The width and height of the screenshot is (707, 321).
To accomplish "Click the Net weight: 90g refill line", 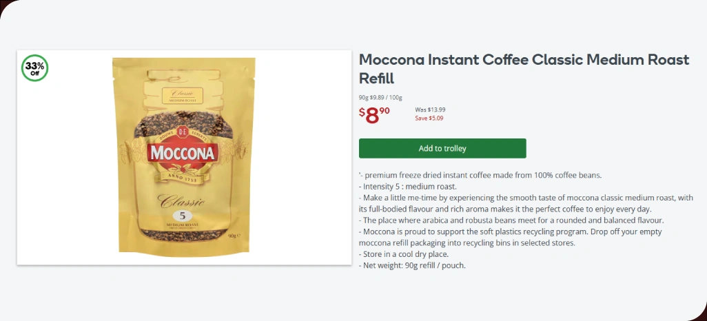I will click(x=413, y=265).
